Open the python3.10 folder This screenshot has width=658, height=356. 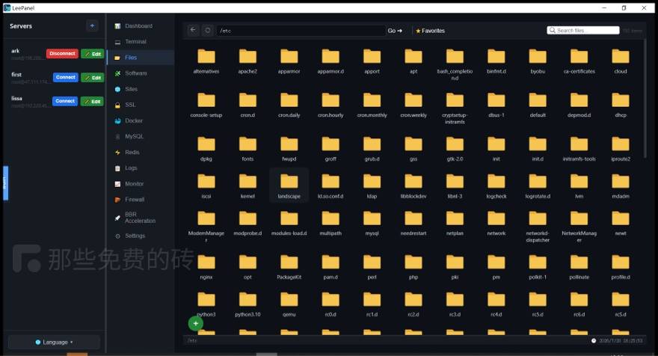click(247, 304)
